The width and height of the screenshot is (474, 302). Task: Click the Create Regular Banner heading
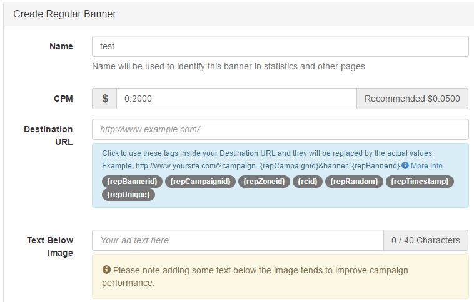click(x=64, y=14)
